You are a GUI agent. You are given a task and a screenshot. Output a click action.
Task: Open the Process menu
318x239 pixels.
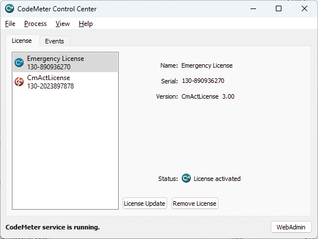(35, 24)
